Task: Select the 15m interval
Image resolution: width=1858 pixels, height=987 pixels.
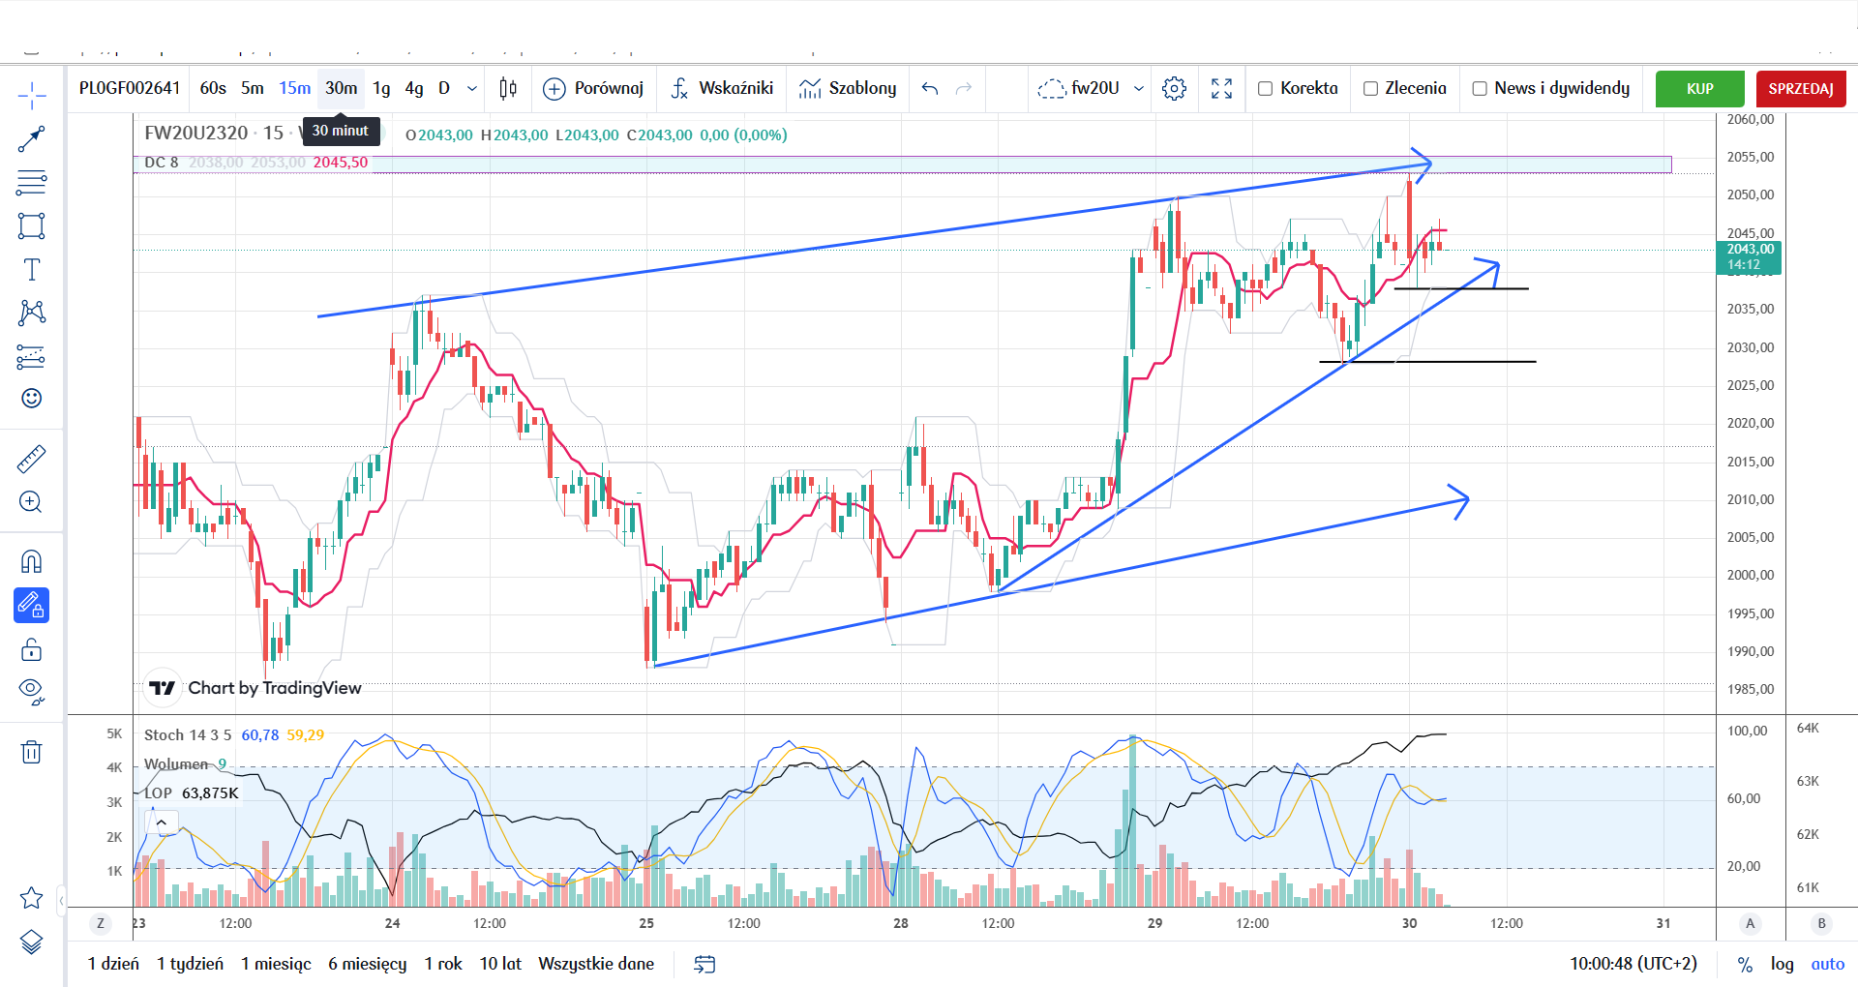Action: click(x=295, y=88)
